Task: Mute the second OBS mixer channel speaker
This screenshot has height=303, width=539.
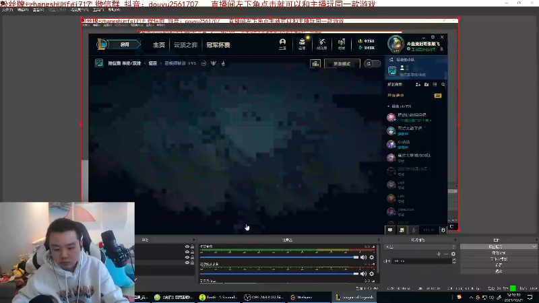Action: coord(363,274)
